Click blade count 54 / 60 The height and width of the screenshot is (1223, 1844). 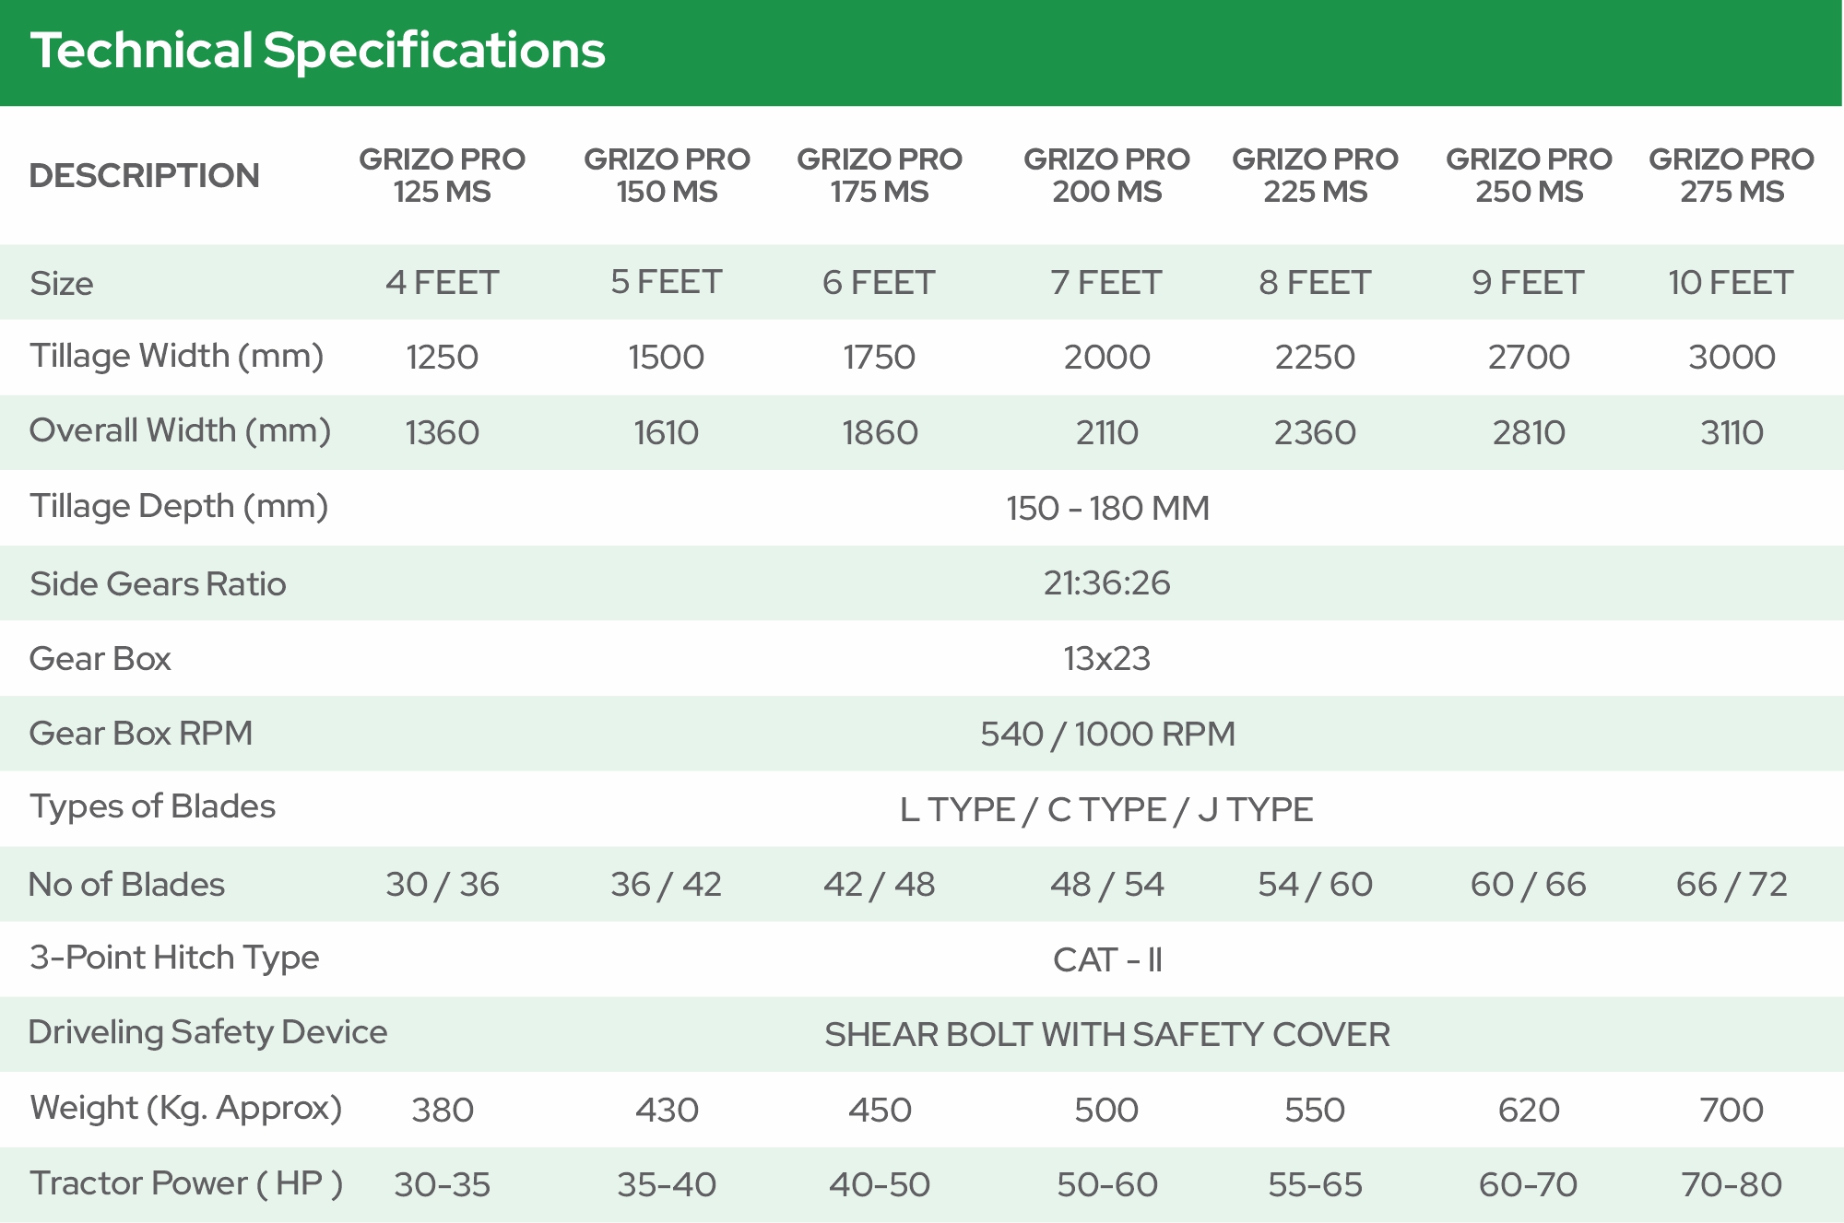[x=1315, y=885]
